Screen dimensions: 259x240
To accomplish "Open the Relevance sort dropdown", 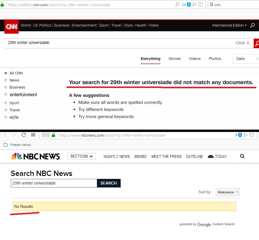I will point(228,192).
